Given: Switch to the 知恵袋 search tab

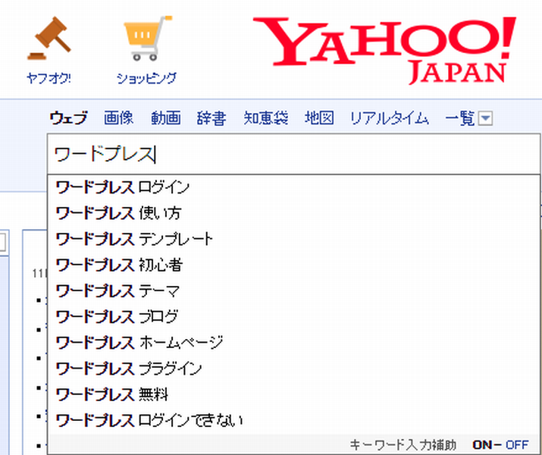Looking at the screenshot, I should click(x=266, y=118).
